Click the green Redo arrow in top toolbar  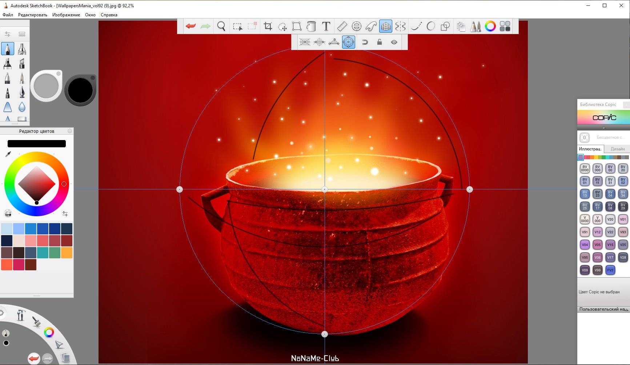(205, 26)
